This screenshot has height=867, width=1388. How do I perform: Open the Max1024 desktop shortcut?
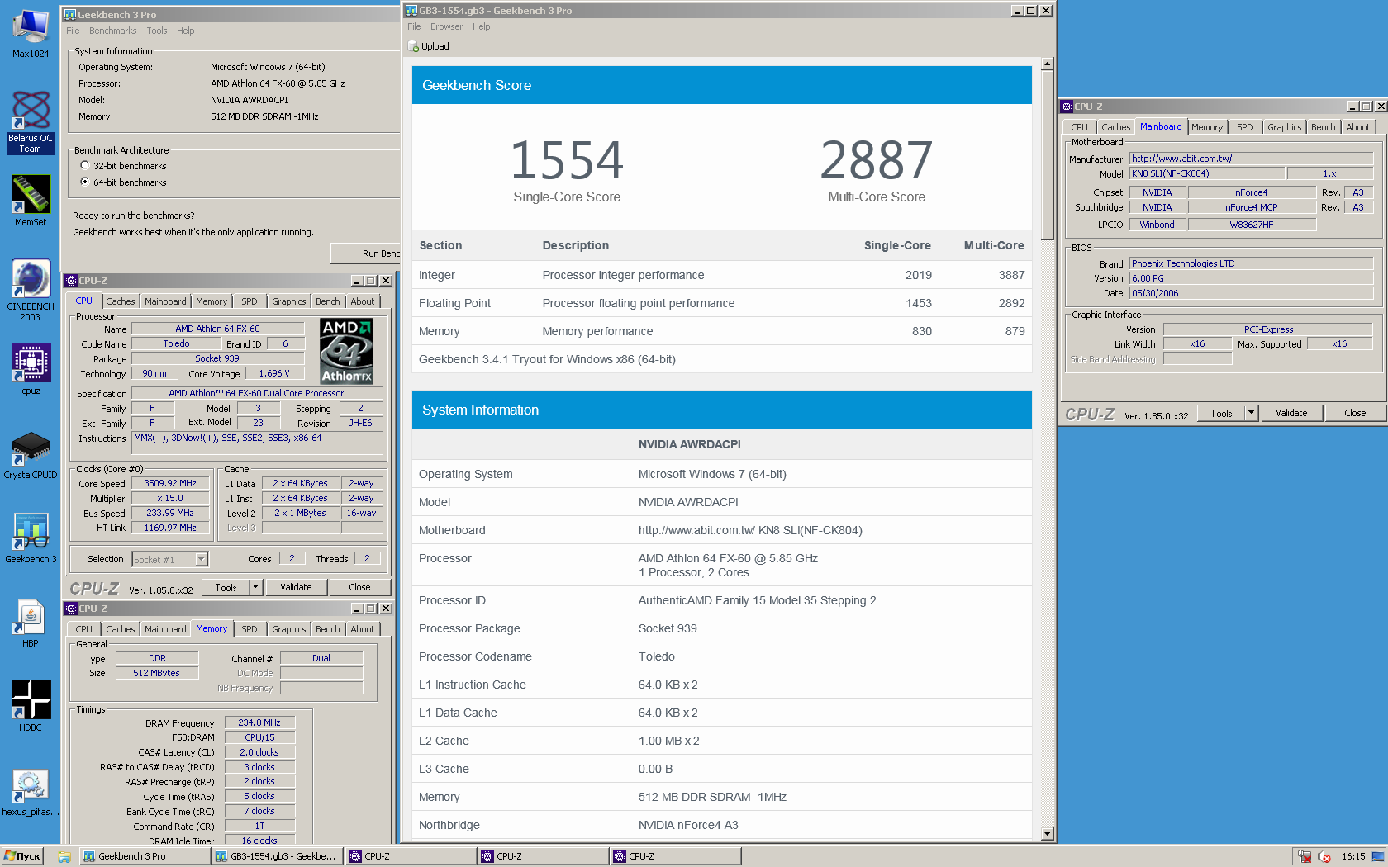[x=31, y=33]
